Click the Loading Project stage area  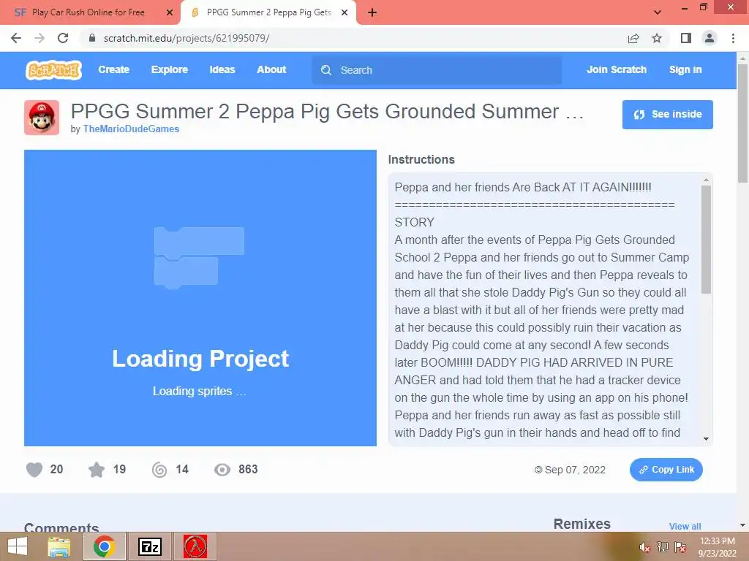pos(200,298)
